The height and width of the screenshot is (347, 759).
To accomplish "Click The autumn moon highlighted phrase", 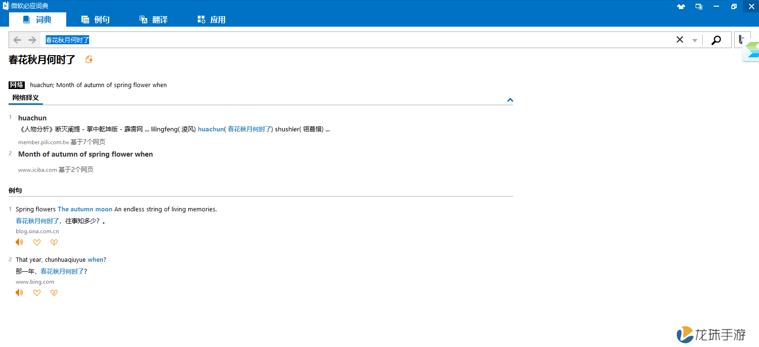I will coord(85,209).
